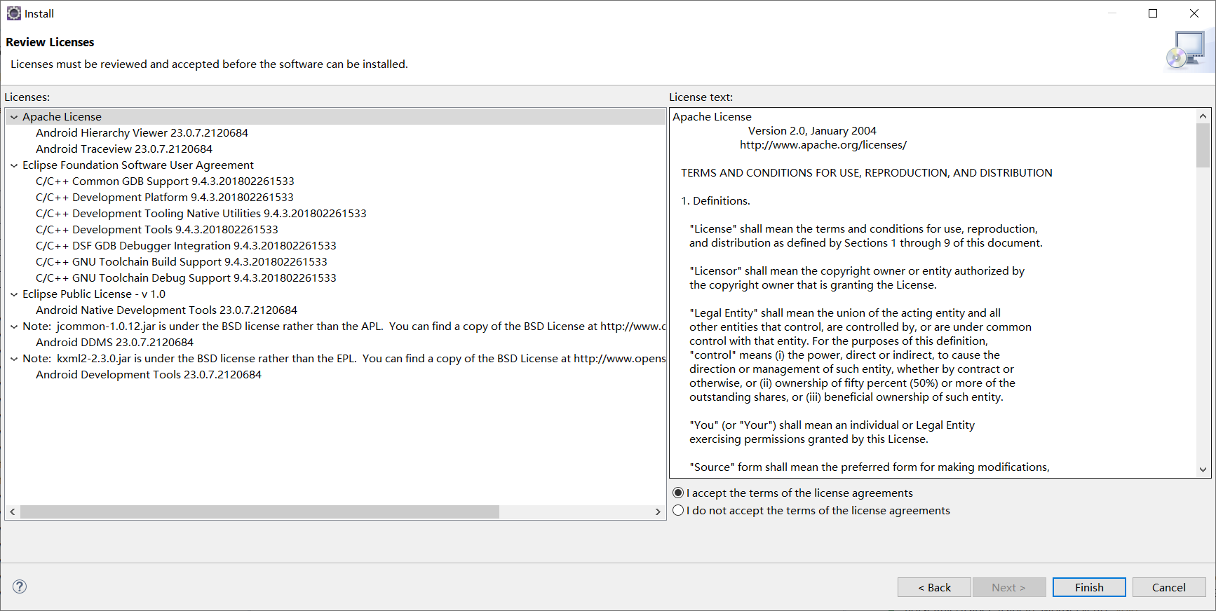Select the kxml2-2.3.0.jar BSD note

pos(344,359)
